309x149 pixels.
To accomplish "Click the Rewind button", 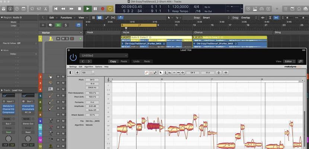I will pyautogui.click(x=63, y=9).
